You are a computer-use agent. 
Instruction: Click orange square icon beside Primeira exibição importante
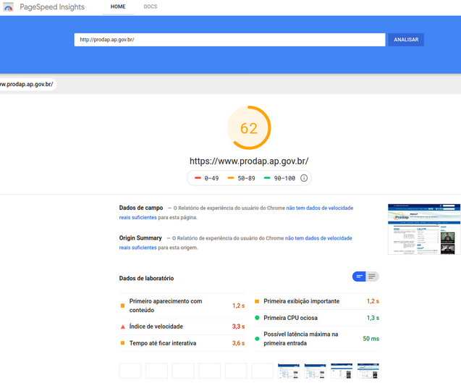(257, 301)
